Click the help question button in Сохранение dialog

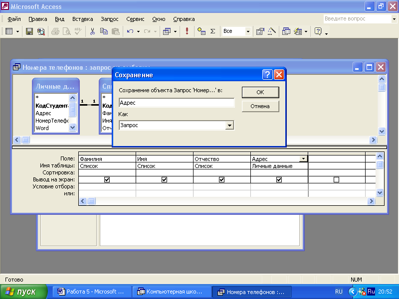coord(267,75)
